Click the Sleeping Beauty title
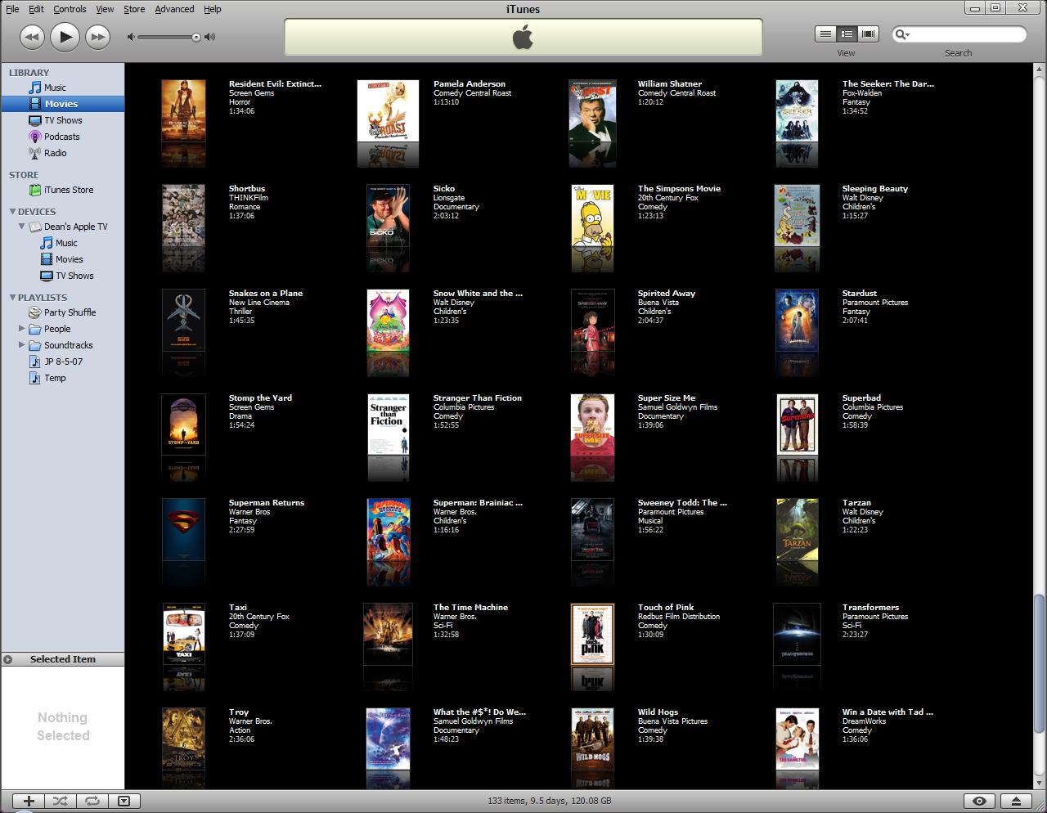The image size is (1047, 813). [x=875, y=189]
